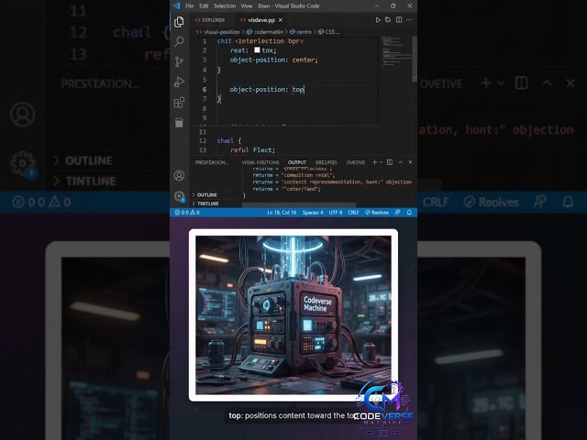Switch to the EXPLORER tab
Viewport: 587px width, 440px height.
[x=210, y=20]
